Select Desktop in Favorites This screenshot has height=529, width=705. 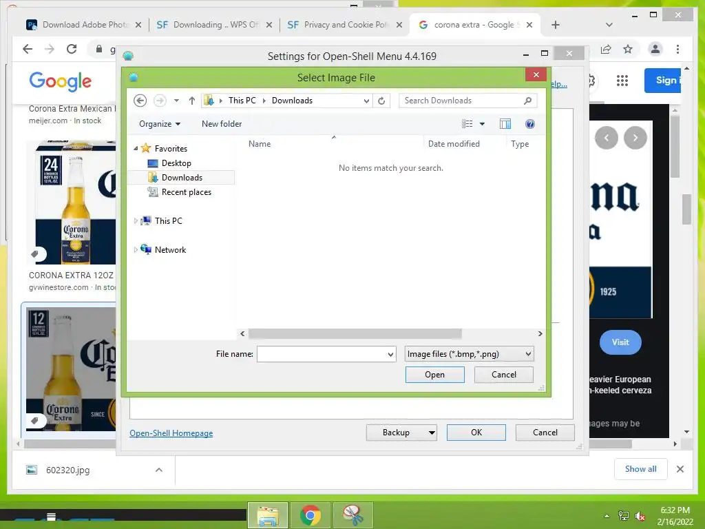click(176, 163)
